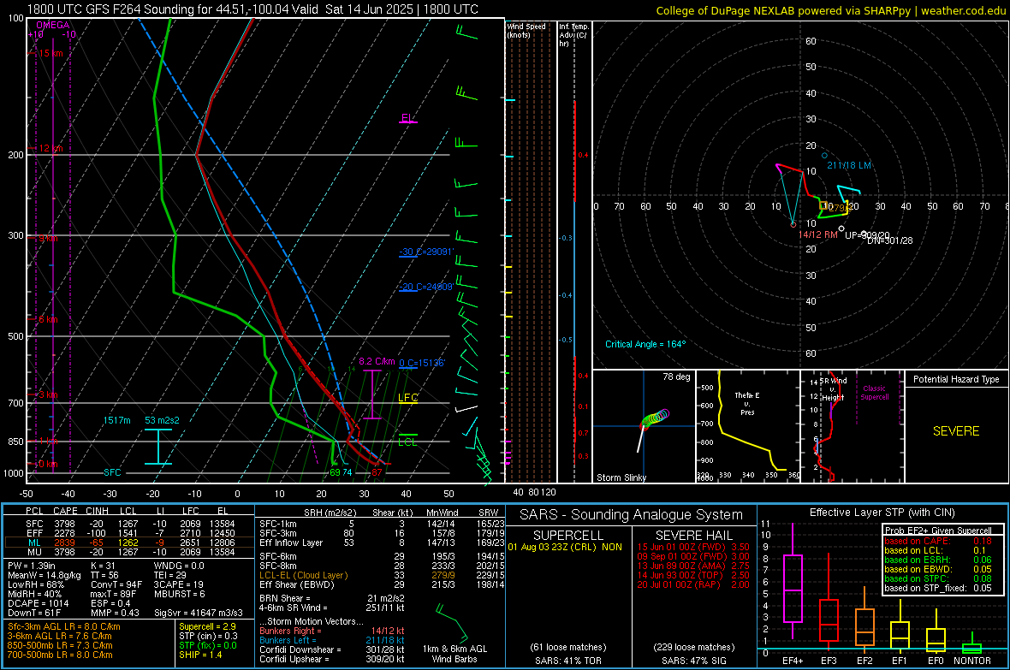Click the '01 Aug 03 23Z (CRL) NON' supercell match

tap(565, 547)
